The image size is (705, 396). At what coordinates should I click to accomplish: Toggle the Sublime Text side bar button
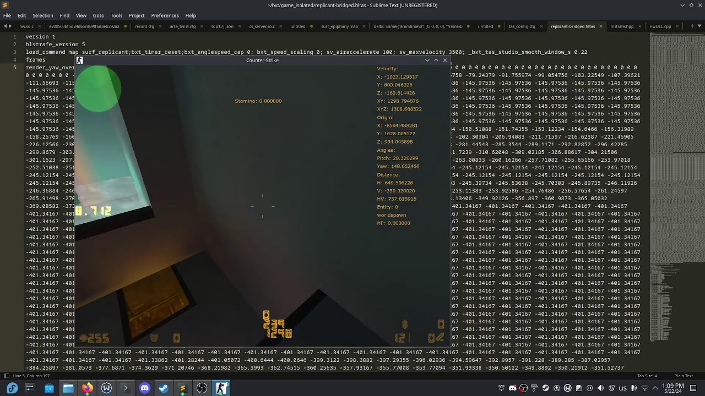click(x=7, y=376)
